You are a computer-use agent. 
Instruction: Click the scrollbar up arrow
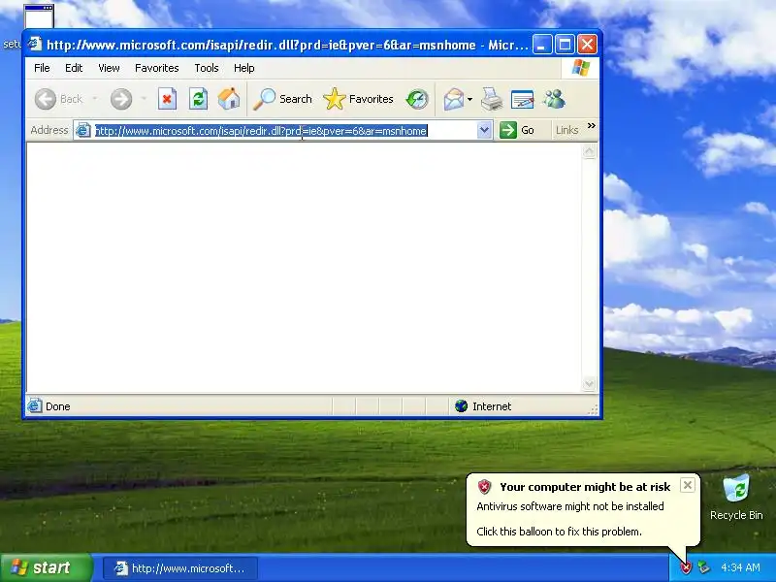pyautogui.click(x=589, y=151)
